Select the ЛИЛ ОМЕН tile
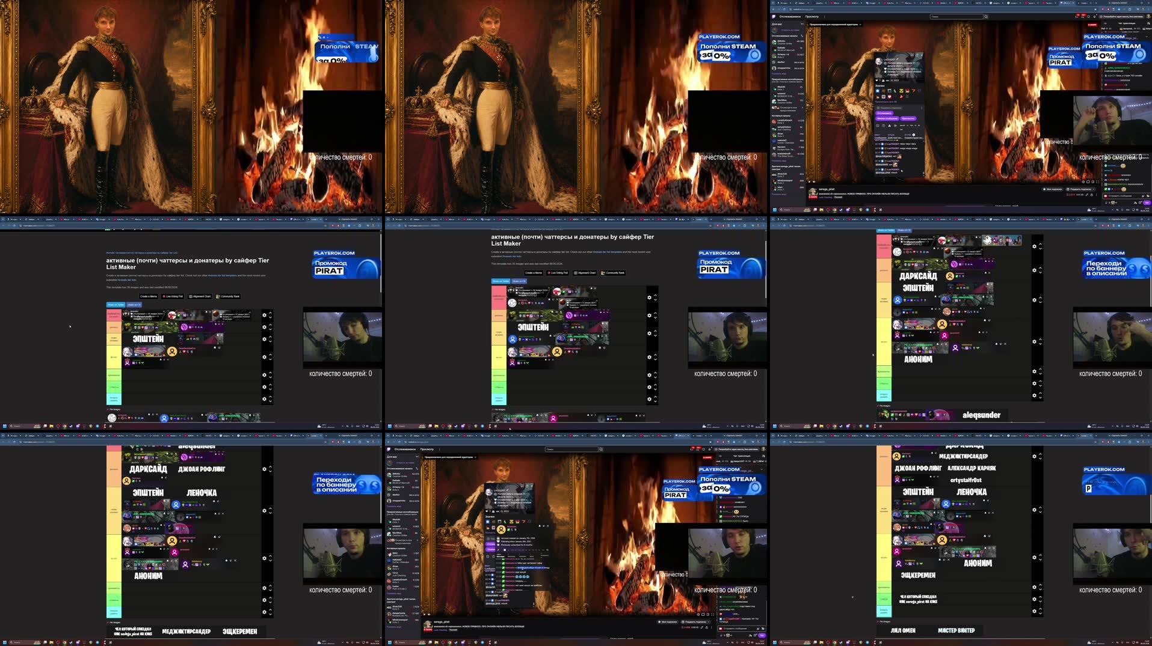1152x646 pixels. pos(903,630)
